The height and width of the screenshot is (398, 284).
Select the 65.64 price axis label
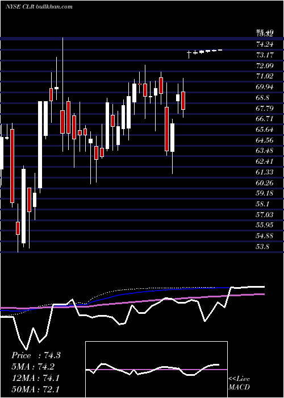point(265,130)
